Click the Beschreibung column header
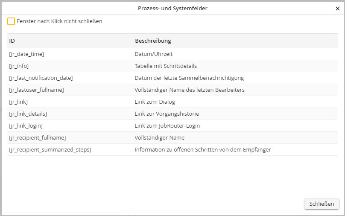The height and width of the screenshot is (216, 345). pyautogui.click(x=153, y=41)
